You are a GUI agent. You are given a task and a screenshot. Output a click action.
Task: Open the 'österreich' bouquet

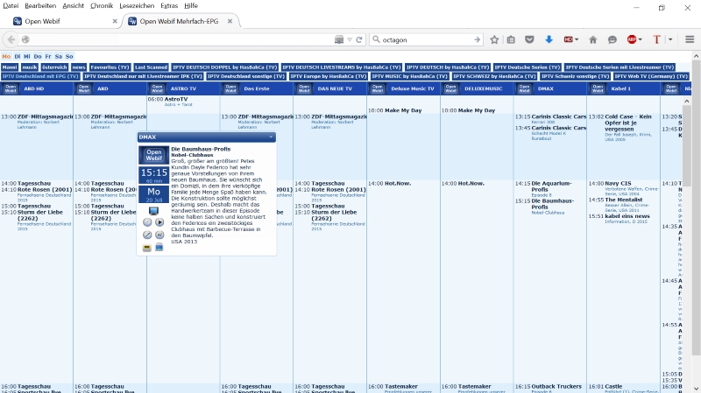click(54, 67)
